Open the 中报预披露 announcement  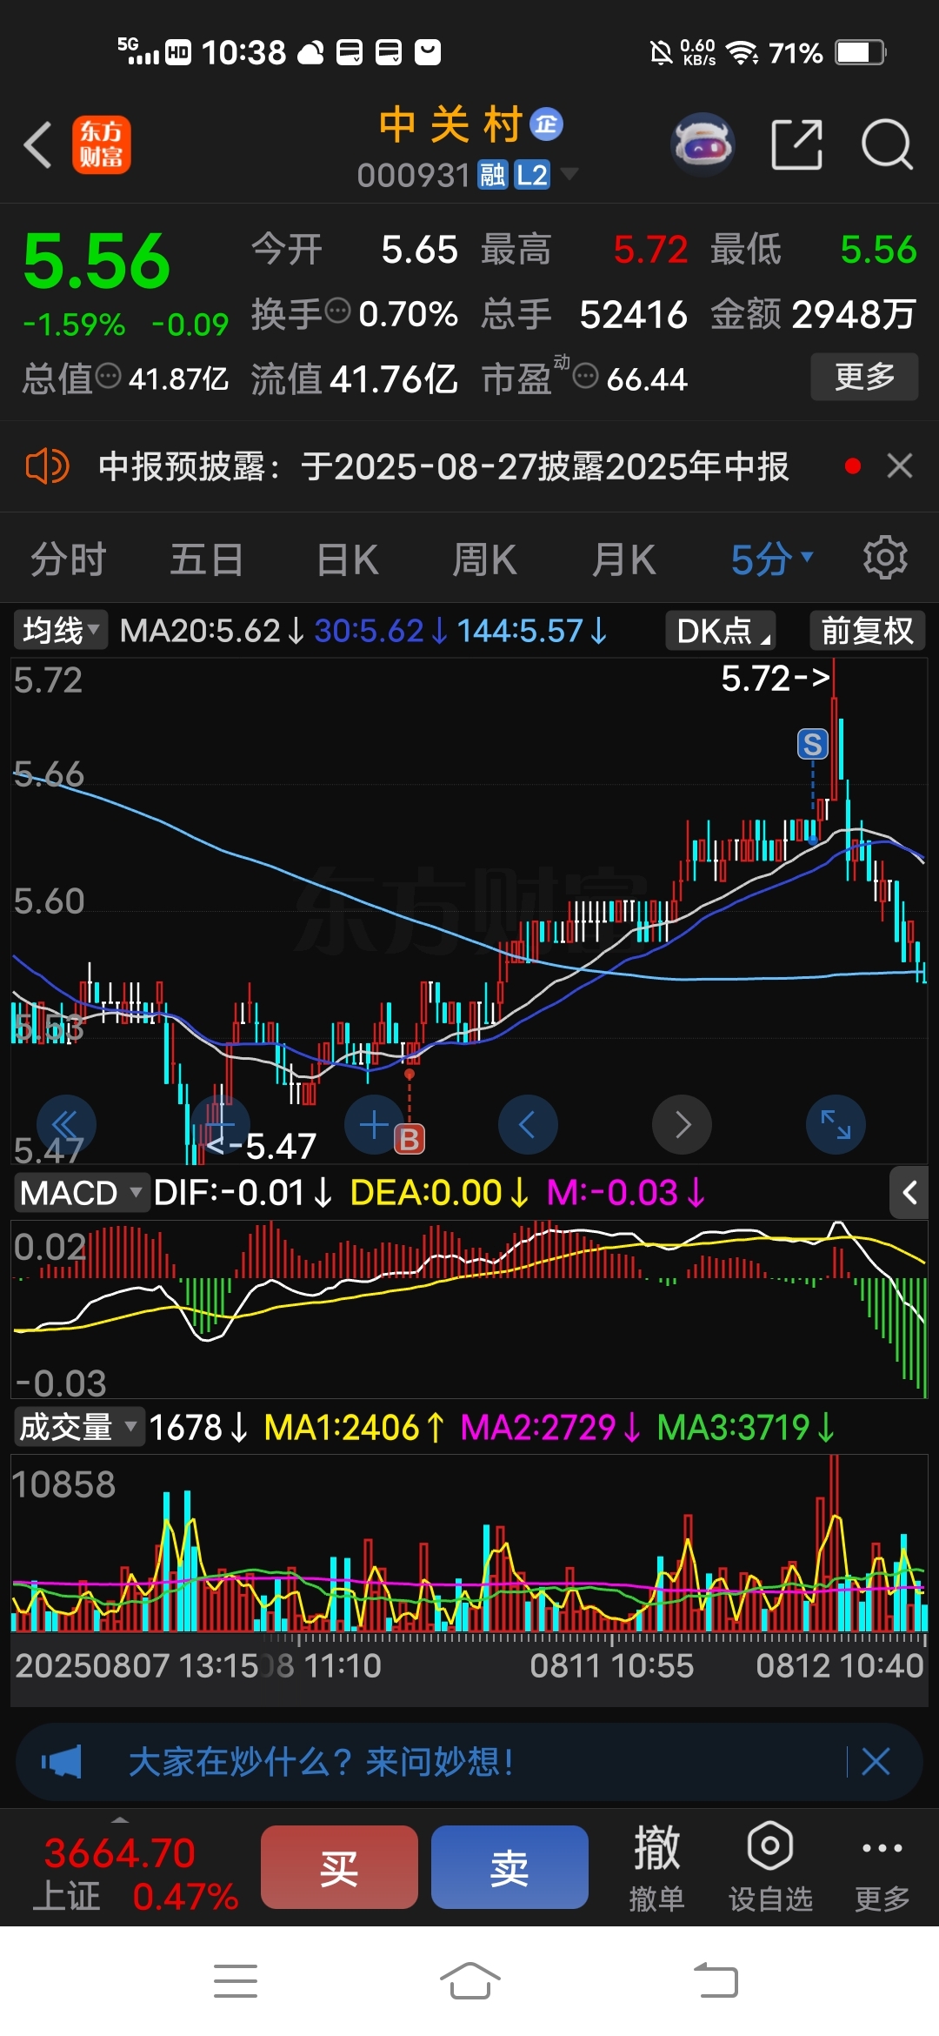443,466
